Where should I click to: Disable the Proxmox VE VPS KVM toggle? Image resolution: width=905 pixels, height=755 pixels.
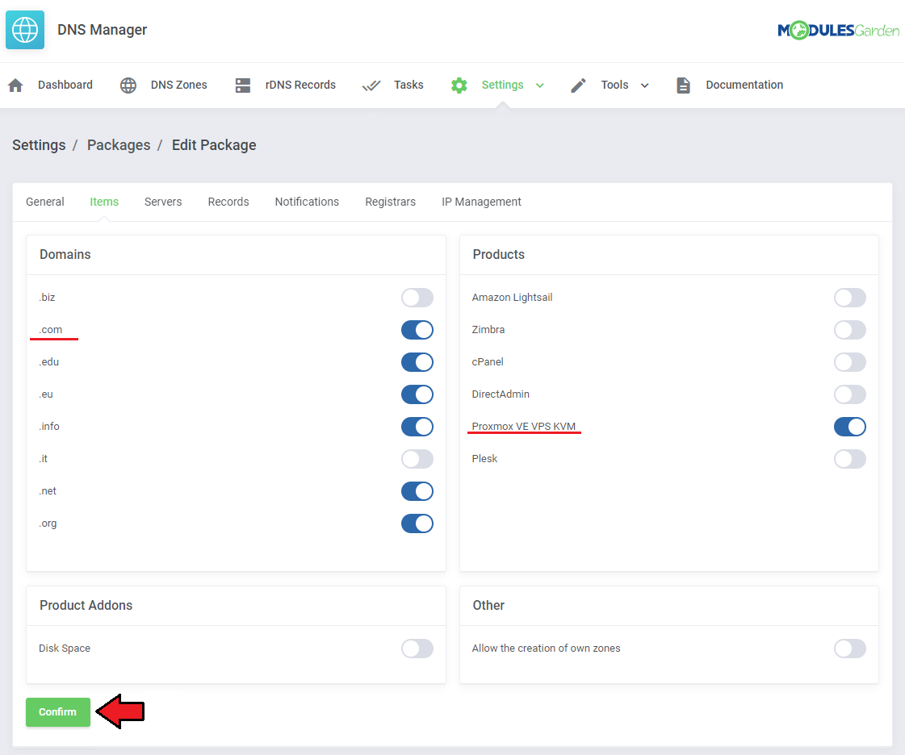850,427
